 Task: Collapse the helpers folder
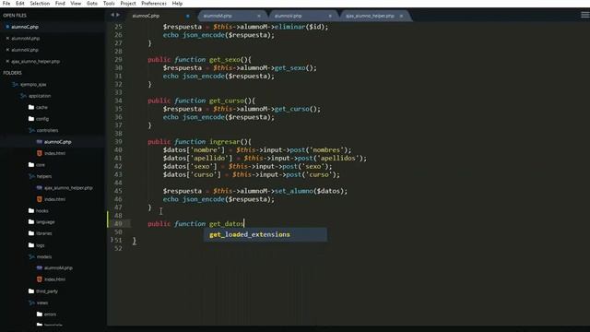click(x=31, y=176)
